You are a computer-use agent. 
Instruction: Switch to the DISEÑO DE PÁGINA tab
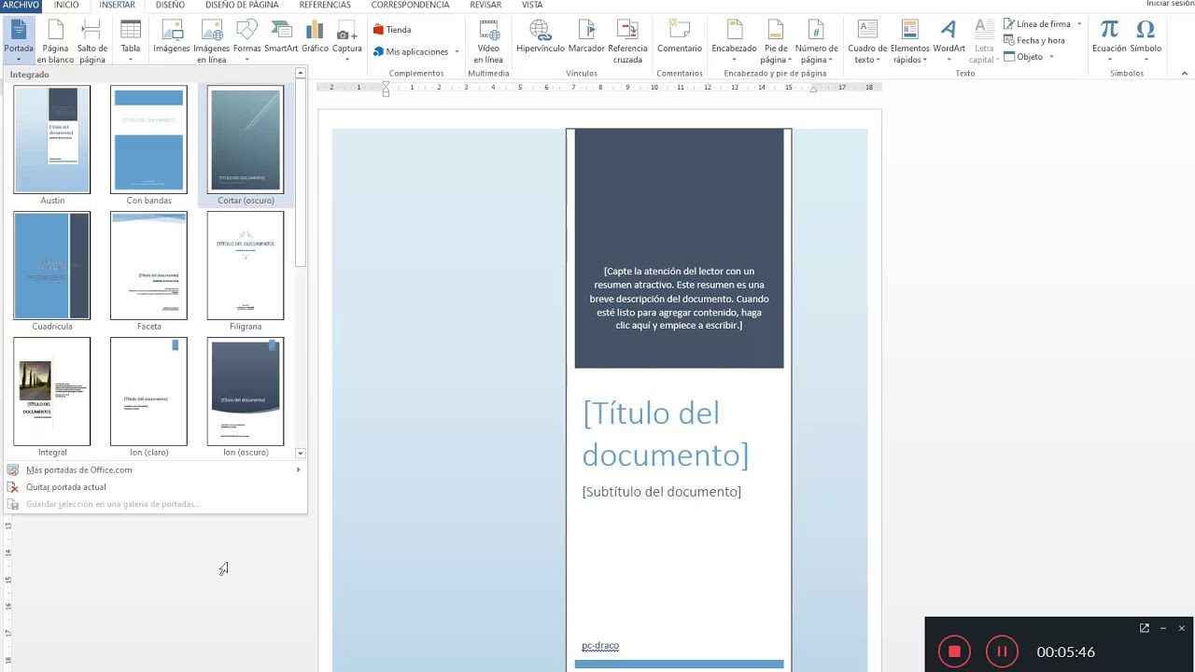tap(242, 6)
